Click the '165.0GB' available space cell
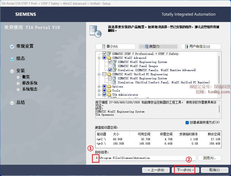Image resolution: width=231 pixels, height=176 pixels. pyautogui.click(x=145, y=144)
